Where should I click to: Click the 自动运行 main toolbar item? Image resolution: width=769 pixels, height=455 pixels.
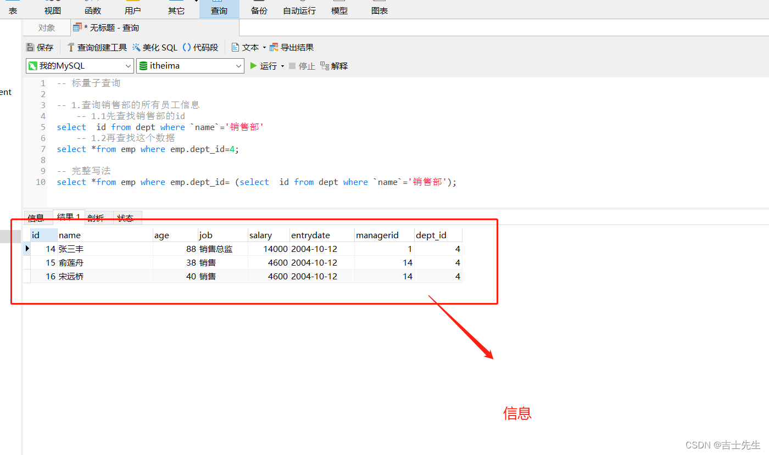(x=299, y=8)
